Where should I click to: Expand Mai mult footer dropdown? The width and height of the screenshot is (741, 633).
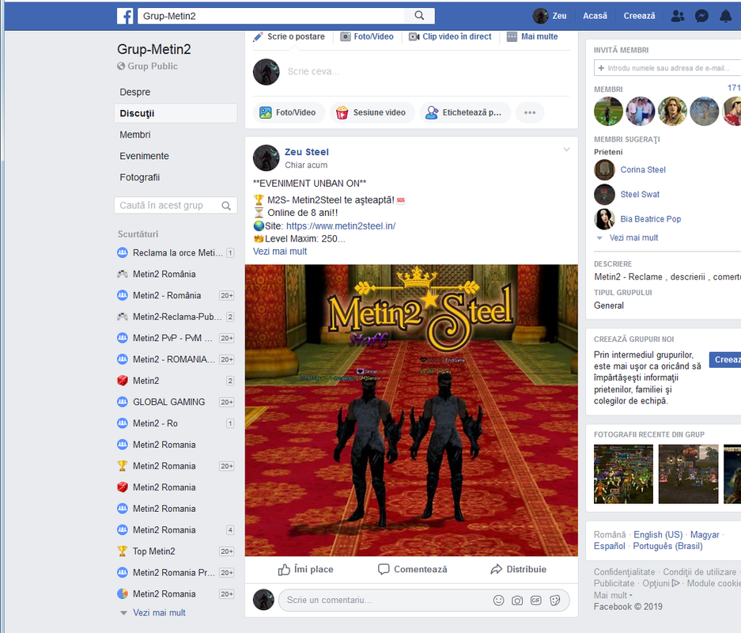point(613,595)
